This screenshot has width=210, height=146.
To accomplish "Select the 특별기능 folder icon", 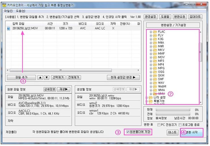I will [x=151, y=101].
